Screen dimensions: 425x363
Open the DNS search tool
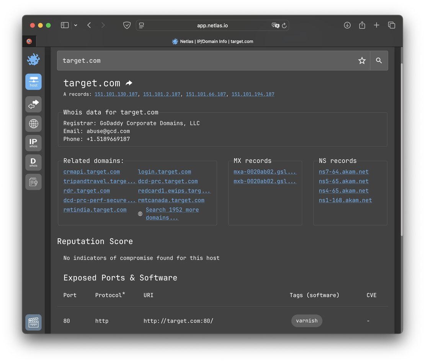click(x=33, y=124)
